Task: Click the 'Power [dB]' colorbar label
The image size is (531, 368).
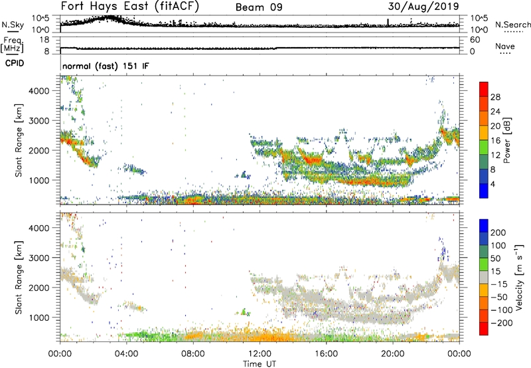Action: pyautogui.click(x=506, y=140)
